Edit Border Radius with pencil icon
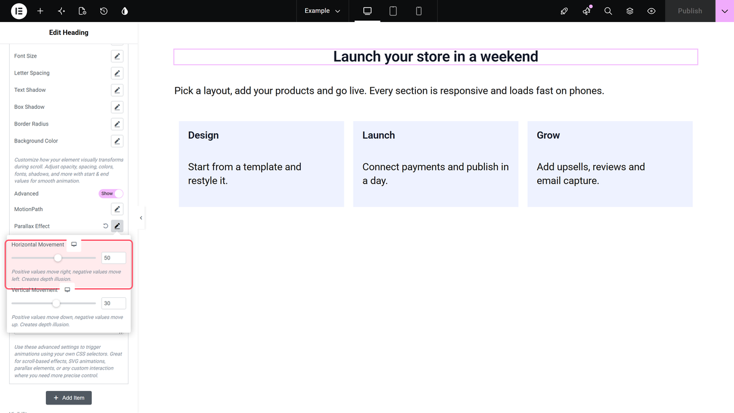The height and width of the screenshot is (413, 734). click(117, 124)
